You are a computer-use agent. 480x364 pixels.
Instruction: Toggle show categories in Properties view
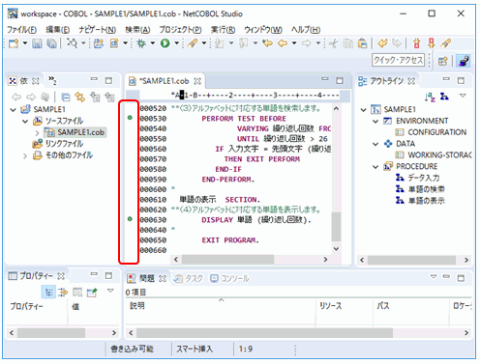(x=48, y=292)
